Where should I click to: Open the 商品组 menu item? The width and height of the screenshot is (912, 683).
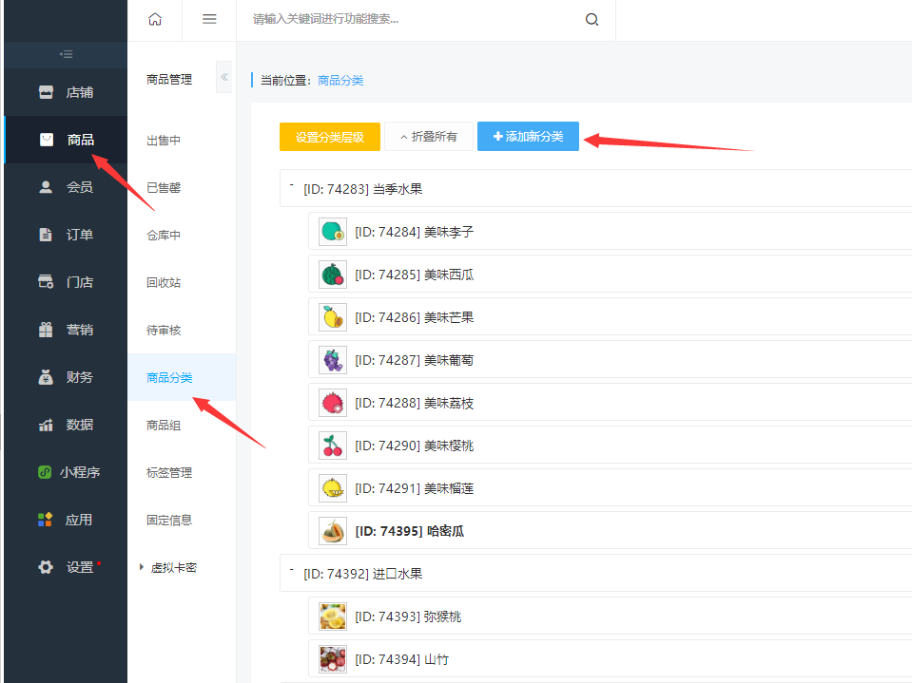[164, 426]
